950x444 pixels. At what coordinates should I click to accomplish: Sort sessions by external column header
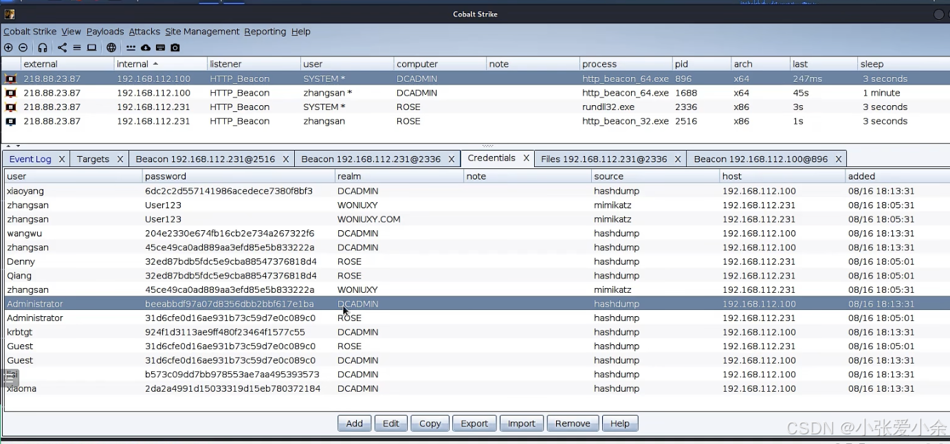click(67, 64)
